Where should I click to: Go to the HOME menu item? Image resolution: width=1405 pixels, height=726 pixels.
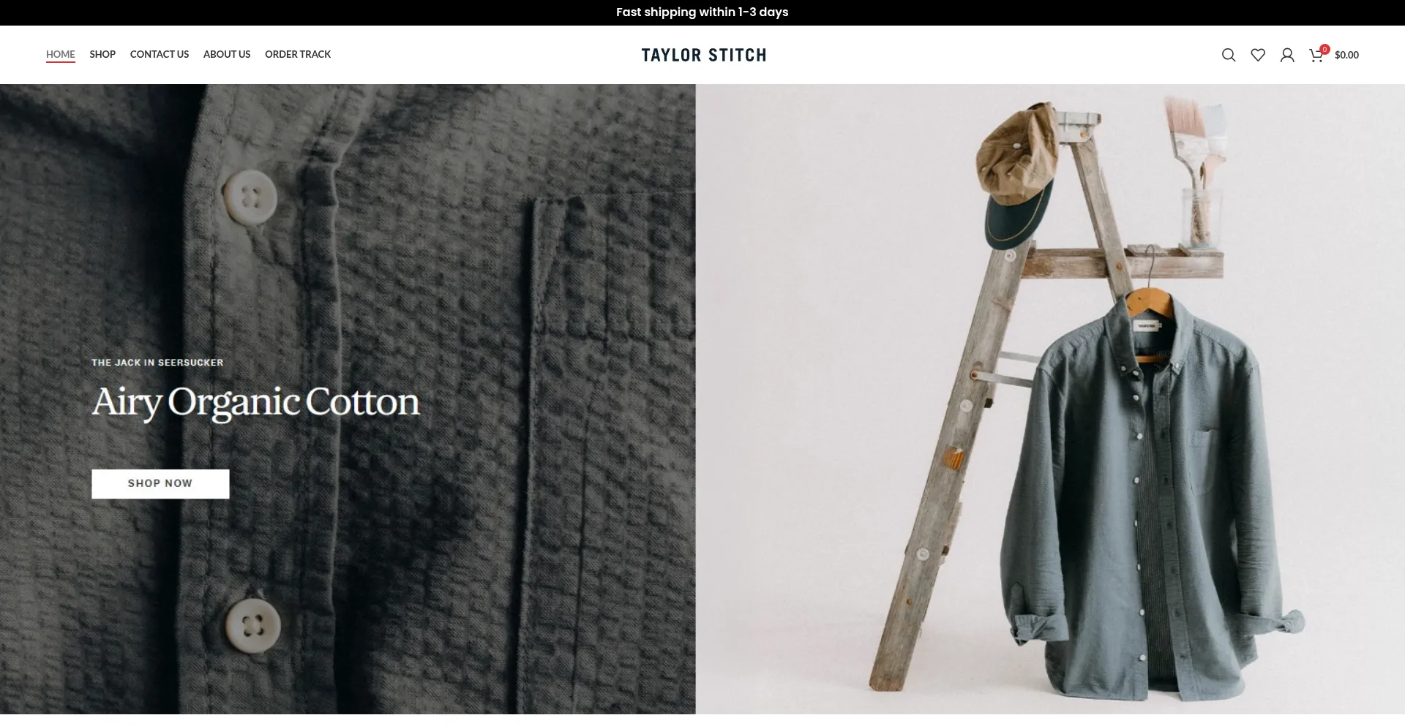pos(61,54)
